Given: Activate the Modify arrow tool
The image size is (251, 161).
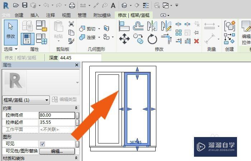Looking at the screenshot, I should pyautogui.click(x=10, y=33).
